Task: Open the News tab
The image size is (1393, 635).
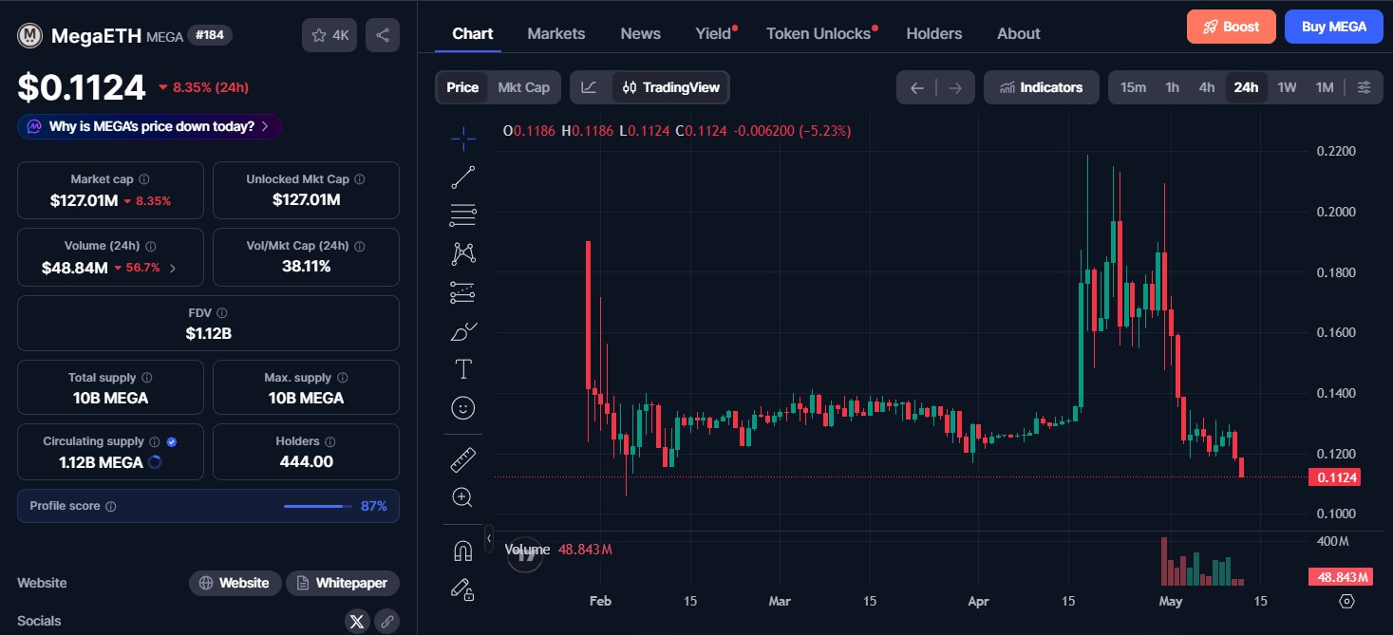Action: 641,33
